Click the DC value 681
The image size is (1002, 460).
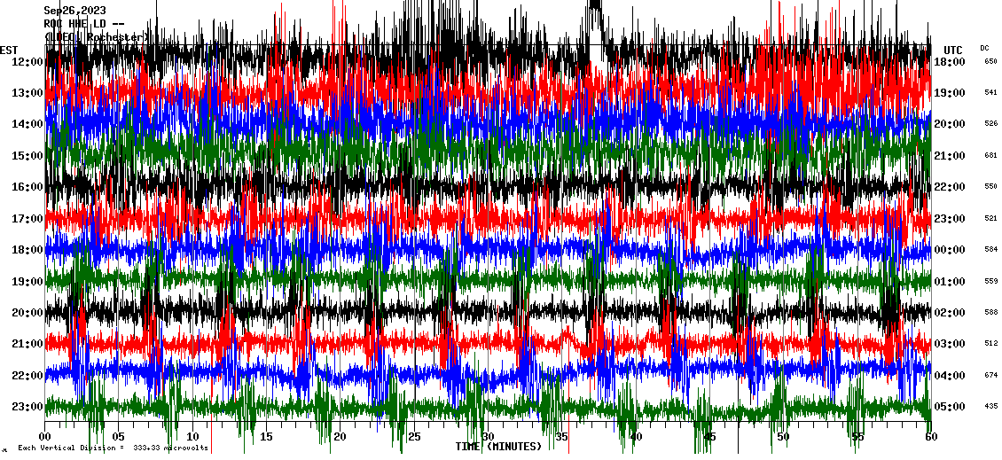point(990,156)
